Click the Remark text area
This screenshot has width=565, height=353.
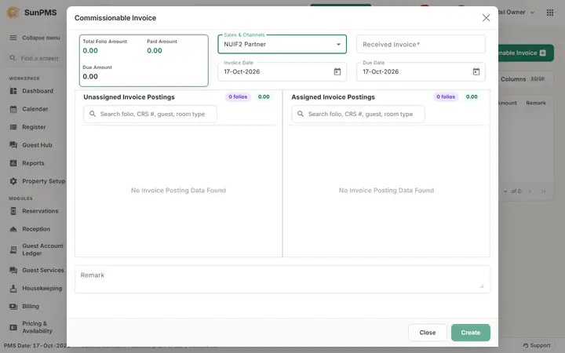282,279
